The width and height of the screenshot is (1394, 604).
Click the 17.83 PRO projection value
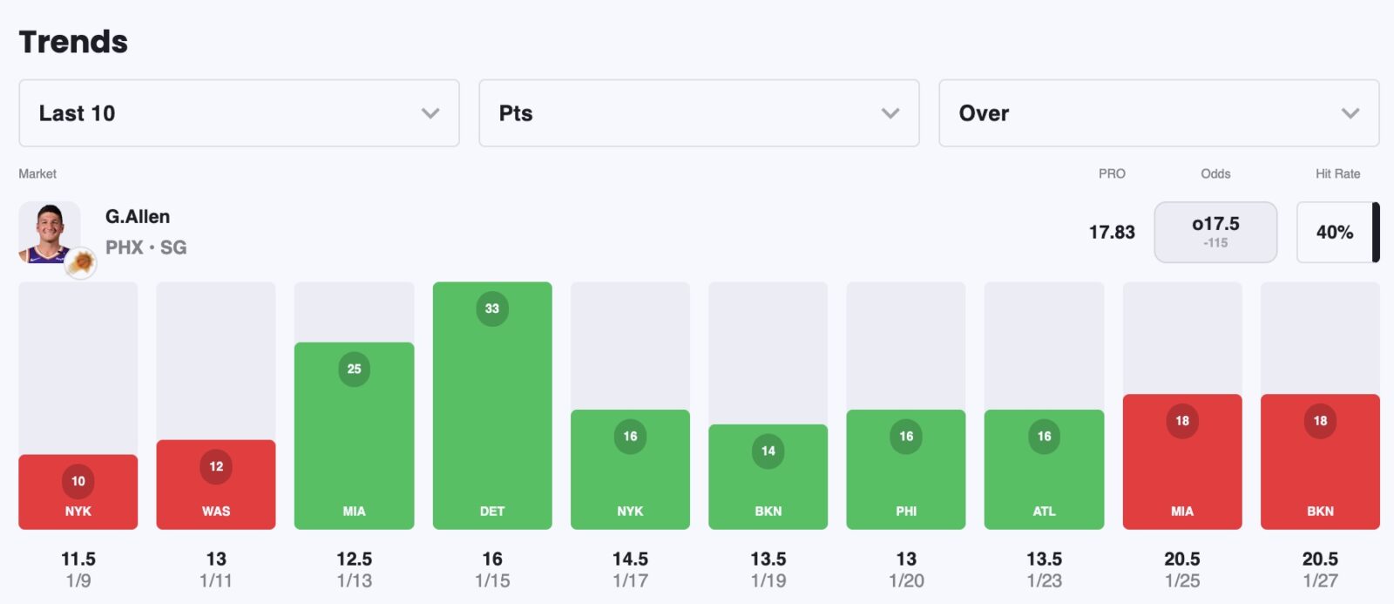click(x=1112, y=232)
